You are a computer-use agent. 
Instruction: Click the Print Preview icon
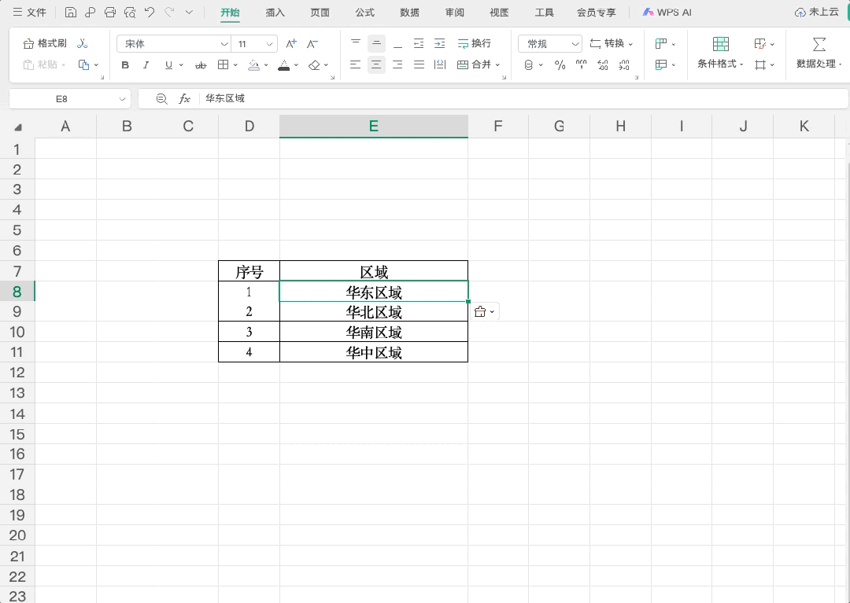[130, 12]
